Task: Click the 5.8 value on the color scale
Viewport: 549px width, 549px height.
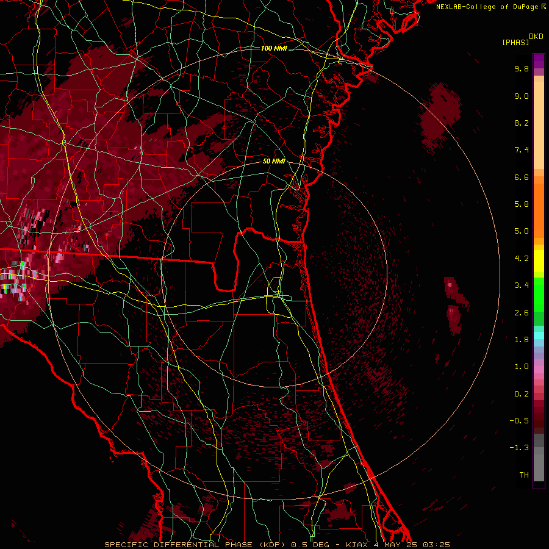Action: 522,204
